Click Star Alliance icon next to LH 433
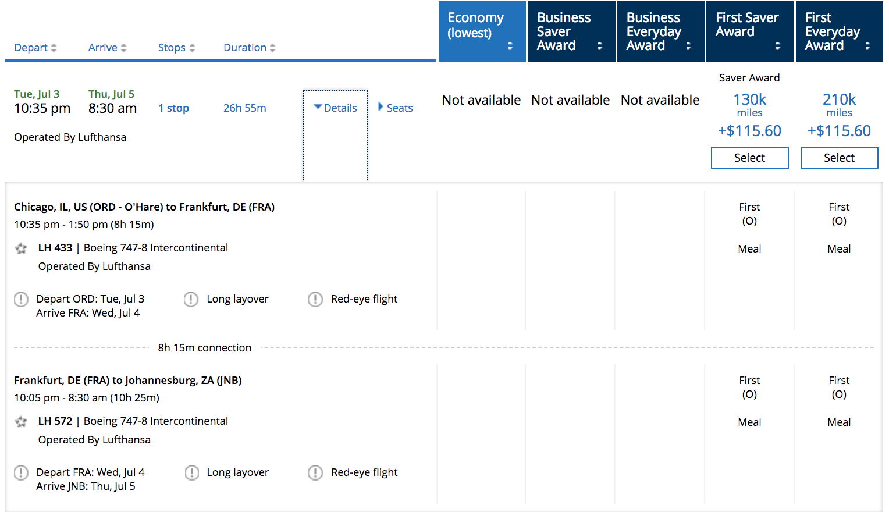 tap(21, 248)
